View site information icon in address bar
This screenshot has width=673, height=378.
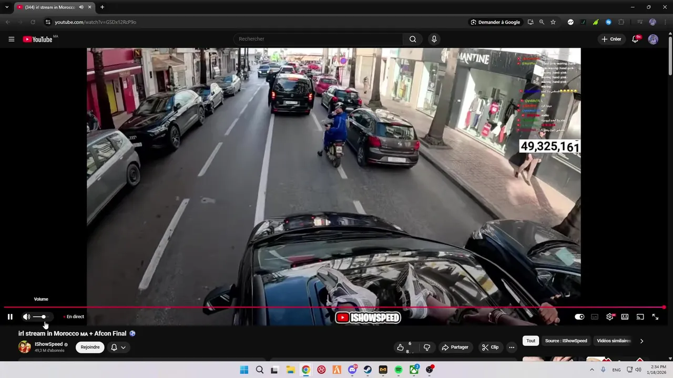tap(48, 22)
